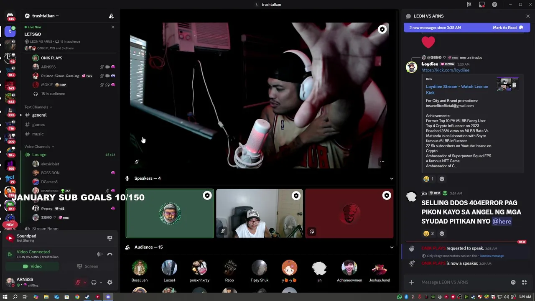Open Windows Start button

5,297
